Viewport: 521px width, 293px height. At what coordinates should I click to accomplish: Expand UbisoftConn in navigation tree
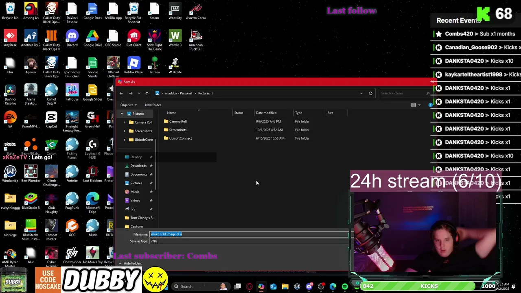pyautogui.click(x=125, y=140)
